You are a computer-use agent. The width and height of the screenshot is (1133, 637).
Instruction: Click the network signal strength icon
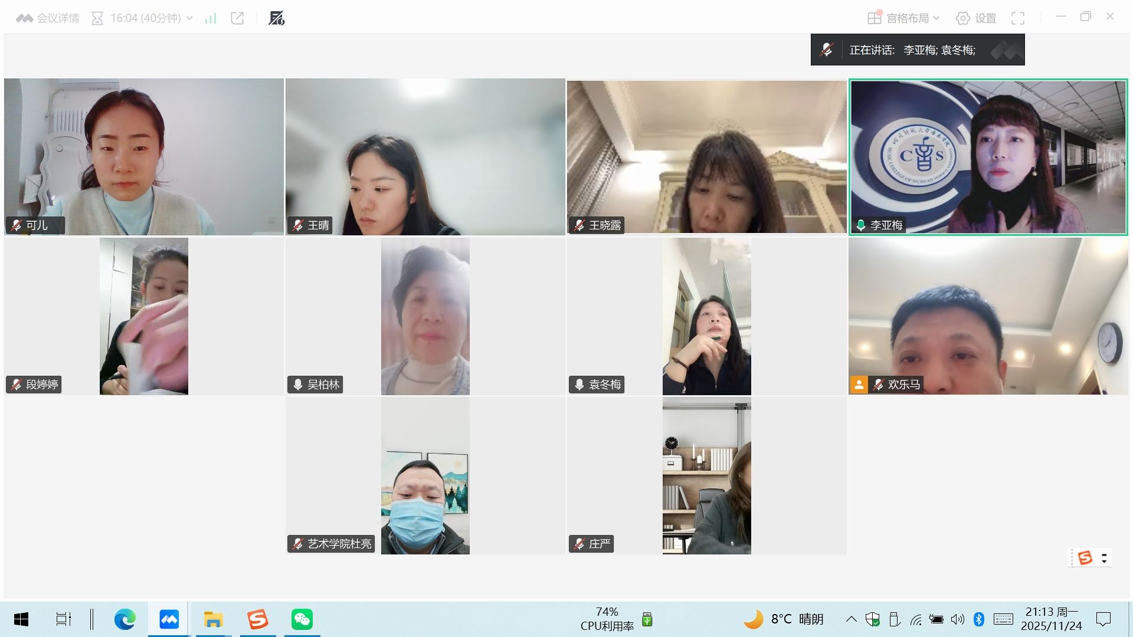pyautogui.click(x=211, y=18)
